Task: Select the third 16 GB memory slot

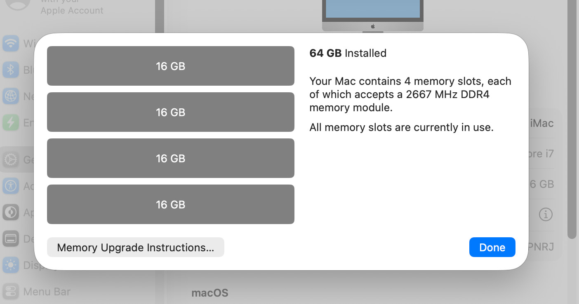Action: point(170,158)
